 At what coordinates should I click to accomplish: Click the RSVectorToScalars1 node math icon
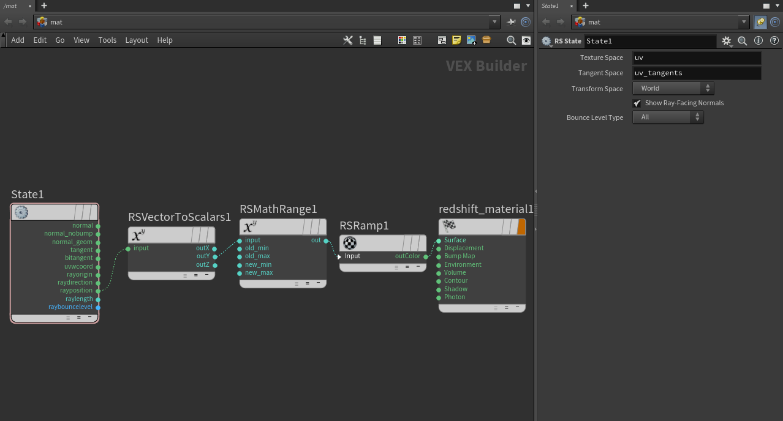point(138,236)
